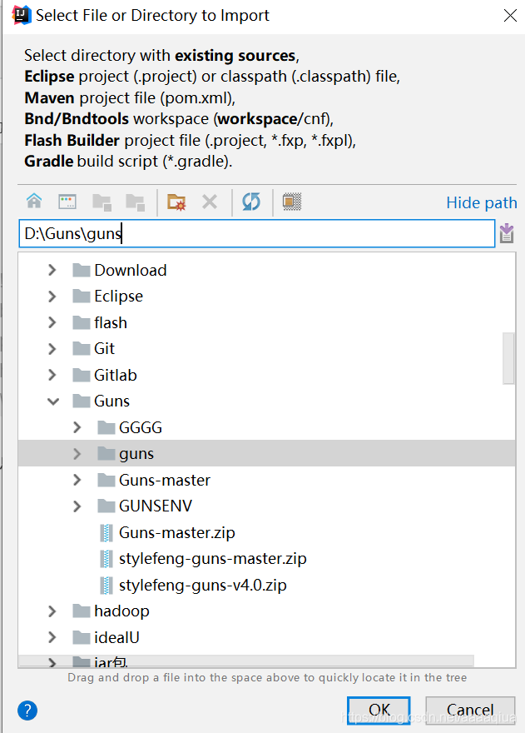Jump to the Desktop directory icon
The image size is (525, 733).
[67, 202]
